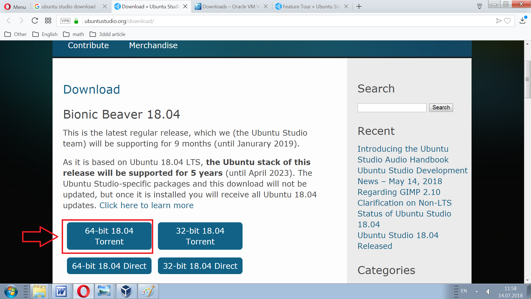This screenshot has height=299, width=531.
Task: Close the 'ubuntu studio download' tab
Action: coord(105,6)
